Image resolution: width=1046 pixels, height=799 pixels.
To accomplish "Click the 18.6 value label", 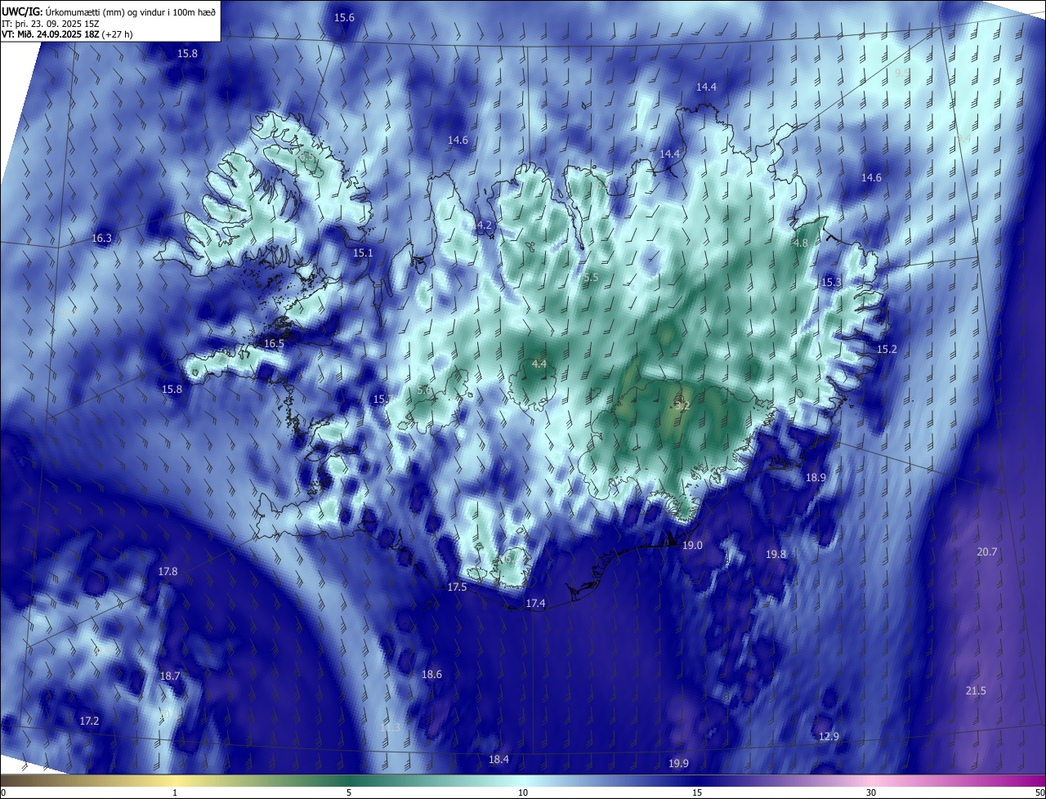I will tap(431, 675).
